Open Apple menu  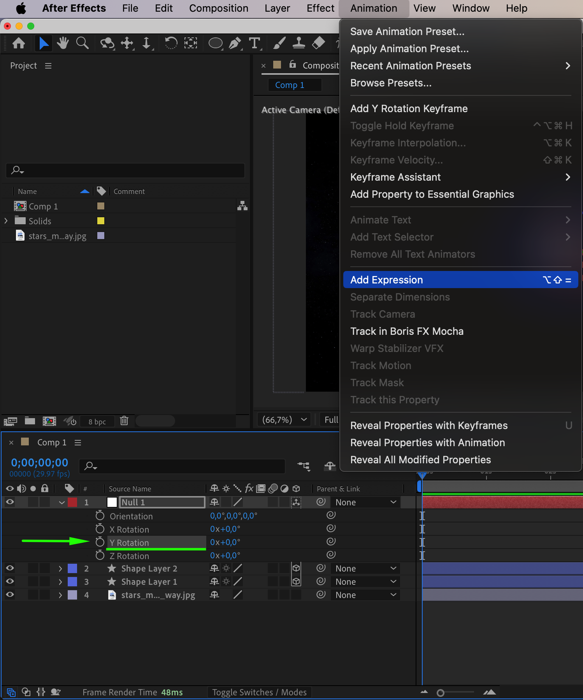pyautogui.click(x=21, y=8)
